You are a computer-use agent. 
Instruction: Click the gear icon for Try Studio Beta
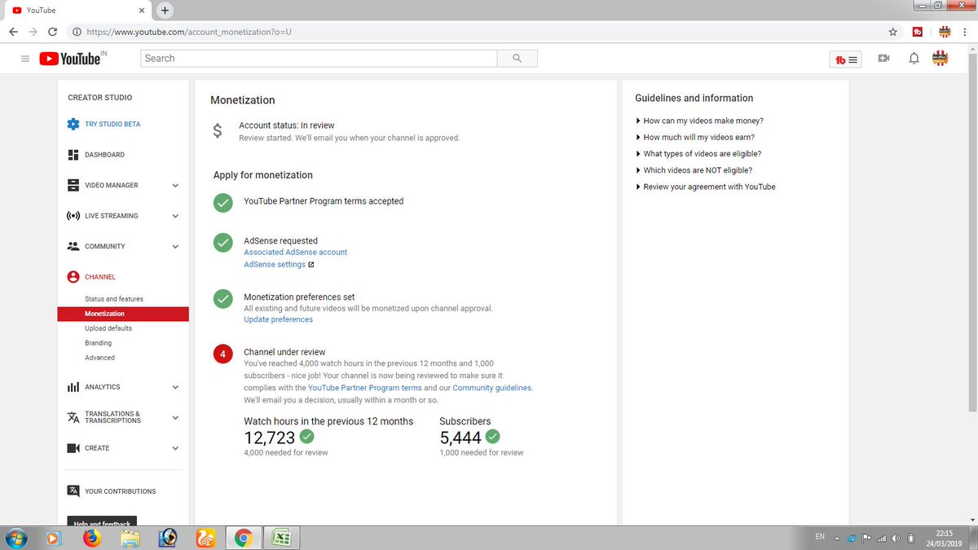tap(73, 124)
